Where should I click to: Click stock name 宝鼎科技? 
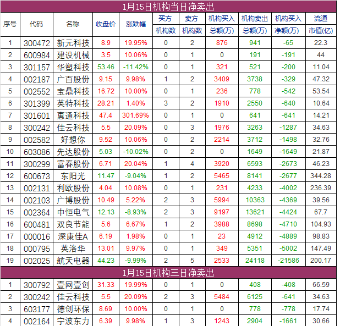click(73, 92)
